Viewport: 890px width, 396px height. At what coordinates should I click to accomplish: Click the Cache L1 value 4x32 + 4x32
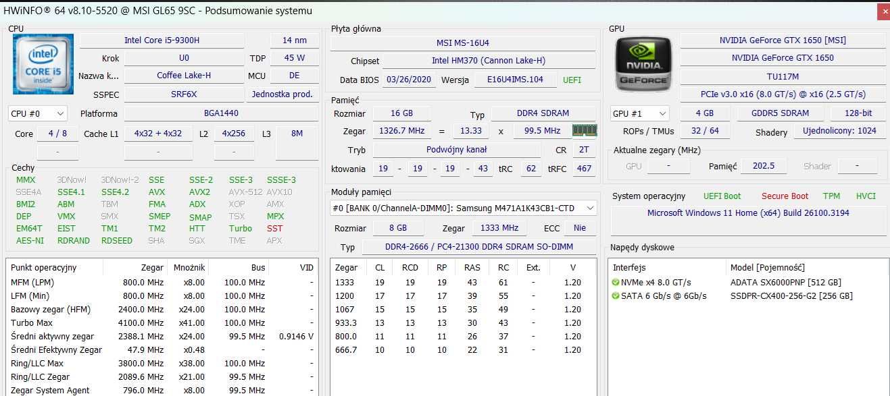click(158, 134)
